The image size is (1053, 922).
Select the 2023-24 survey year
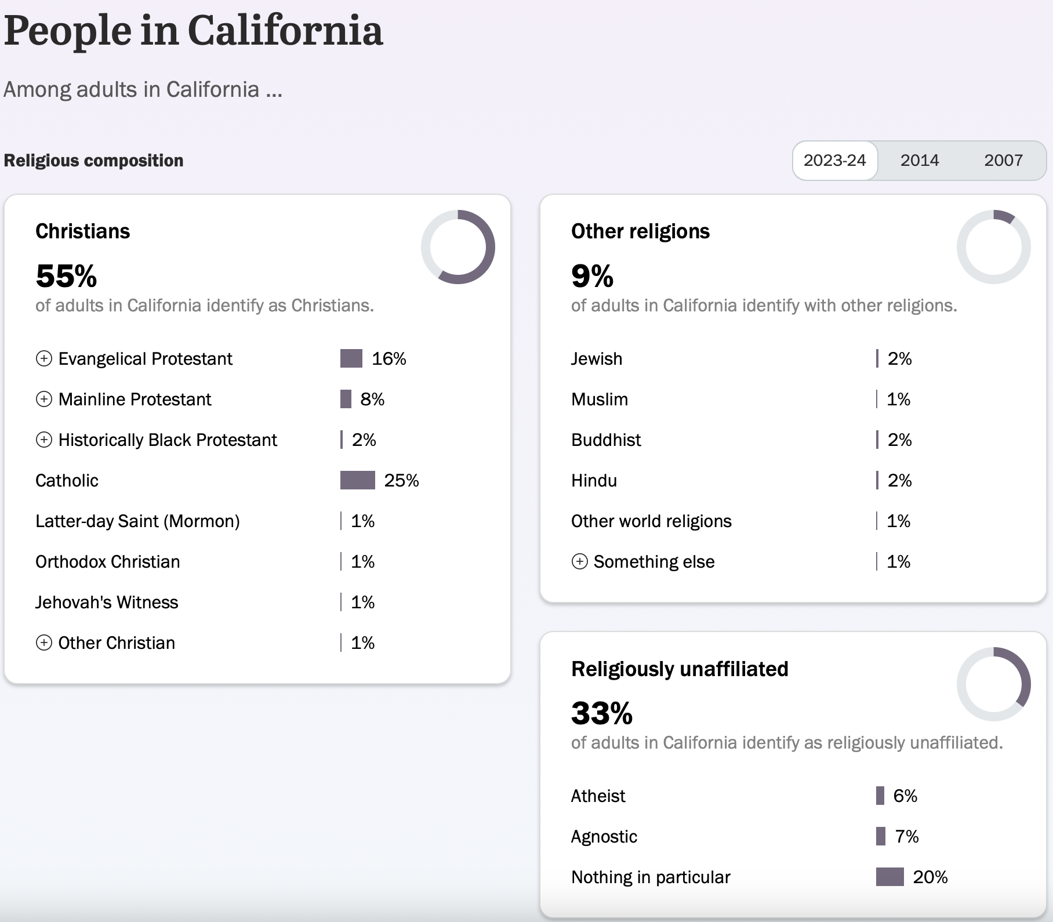835,161
